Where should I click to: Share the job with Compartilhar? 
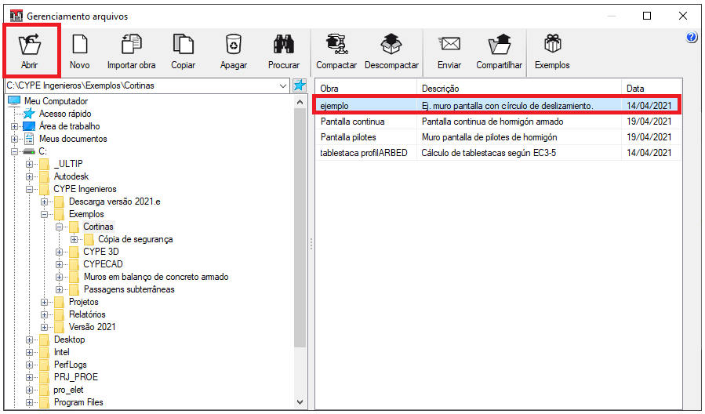pos(499,51)
